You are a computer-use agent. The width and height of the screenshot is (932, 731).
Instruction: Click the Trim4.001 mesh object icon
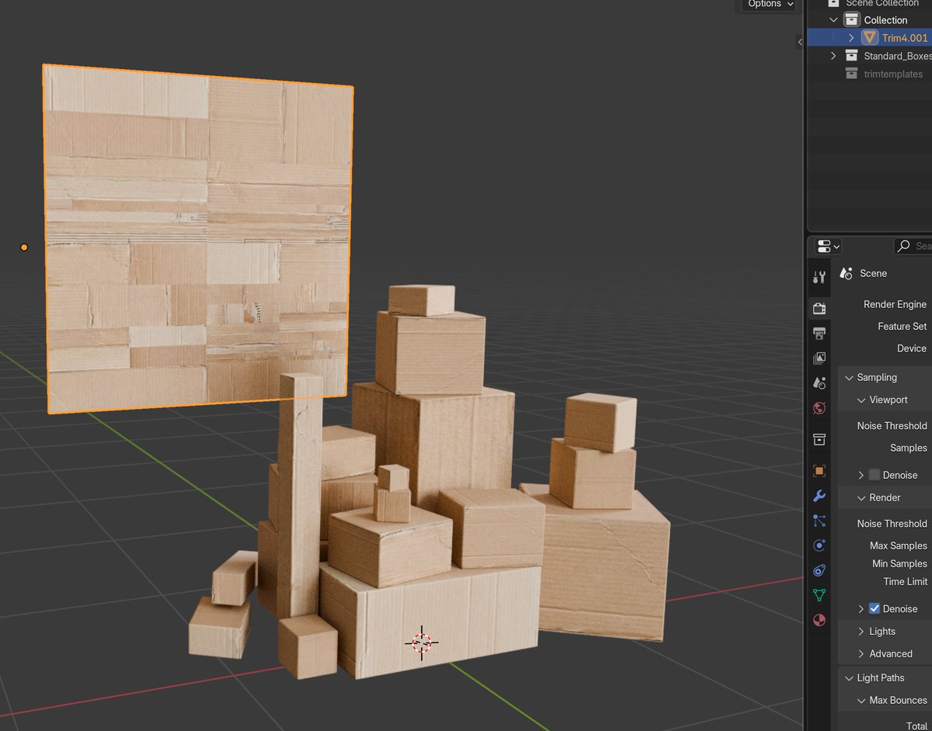tap(870, 37)
